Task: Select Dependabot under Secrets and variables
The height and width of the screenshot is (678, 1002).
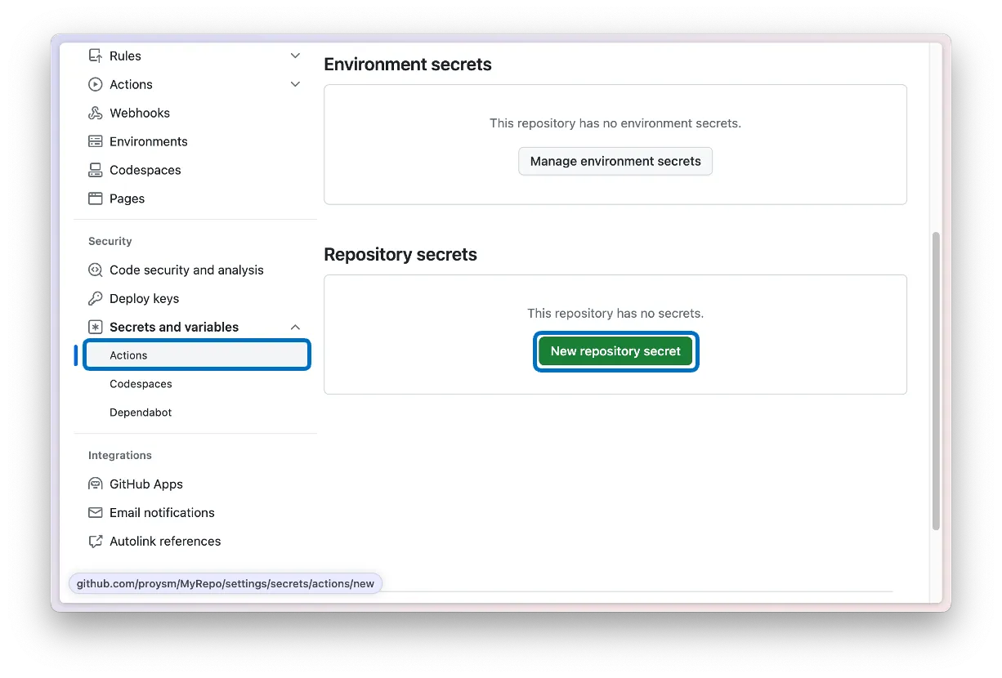Action: [141, 413]
